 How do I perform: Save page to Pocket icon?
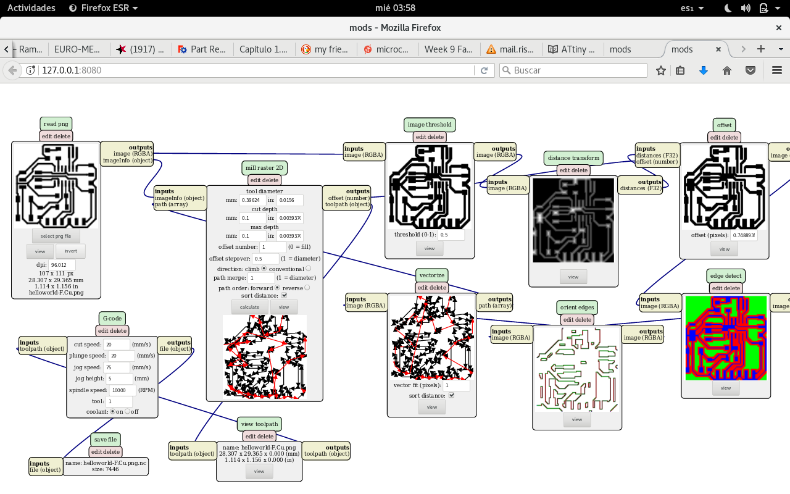coord(750,70)
